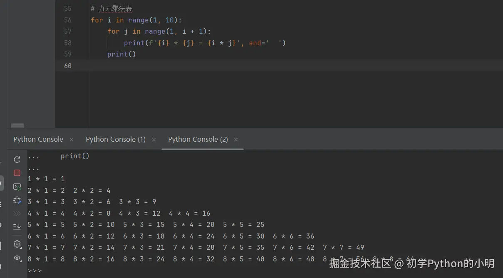Switch to Python Console (1) tab
The height and width of the screenshot is (278, 503).
(116, 139)
